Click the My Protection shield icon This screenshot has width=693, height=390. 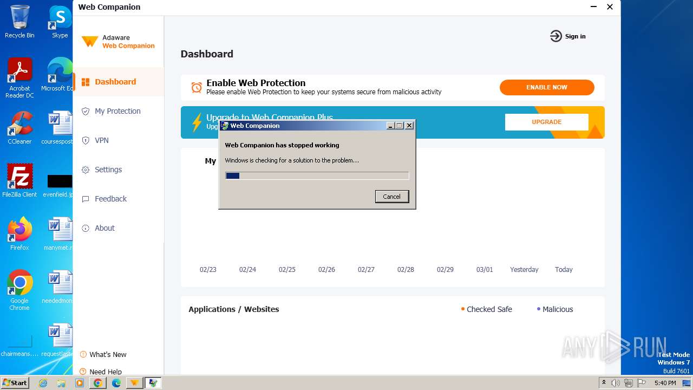86,111
